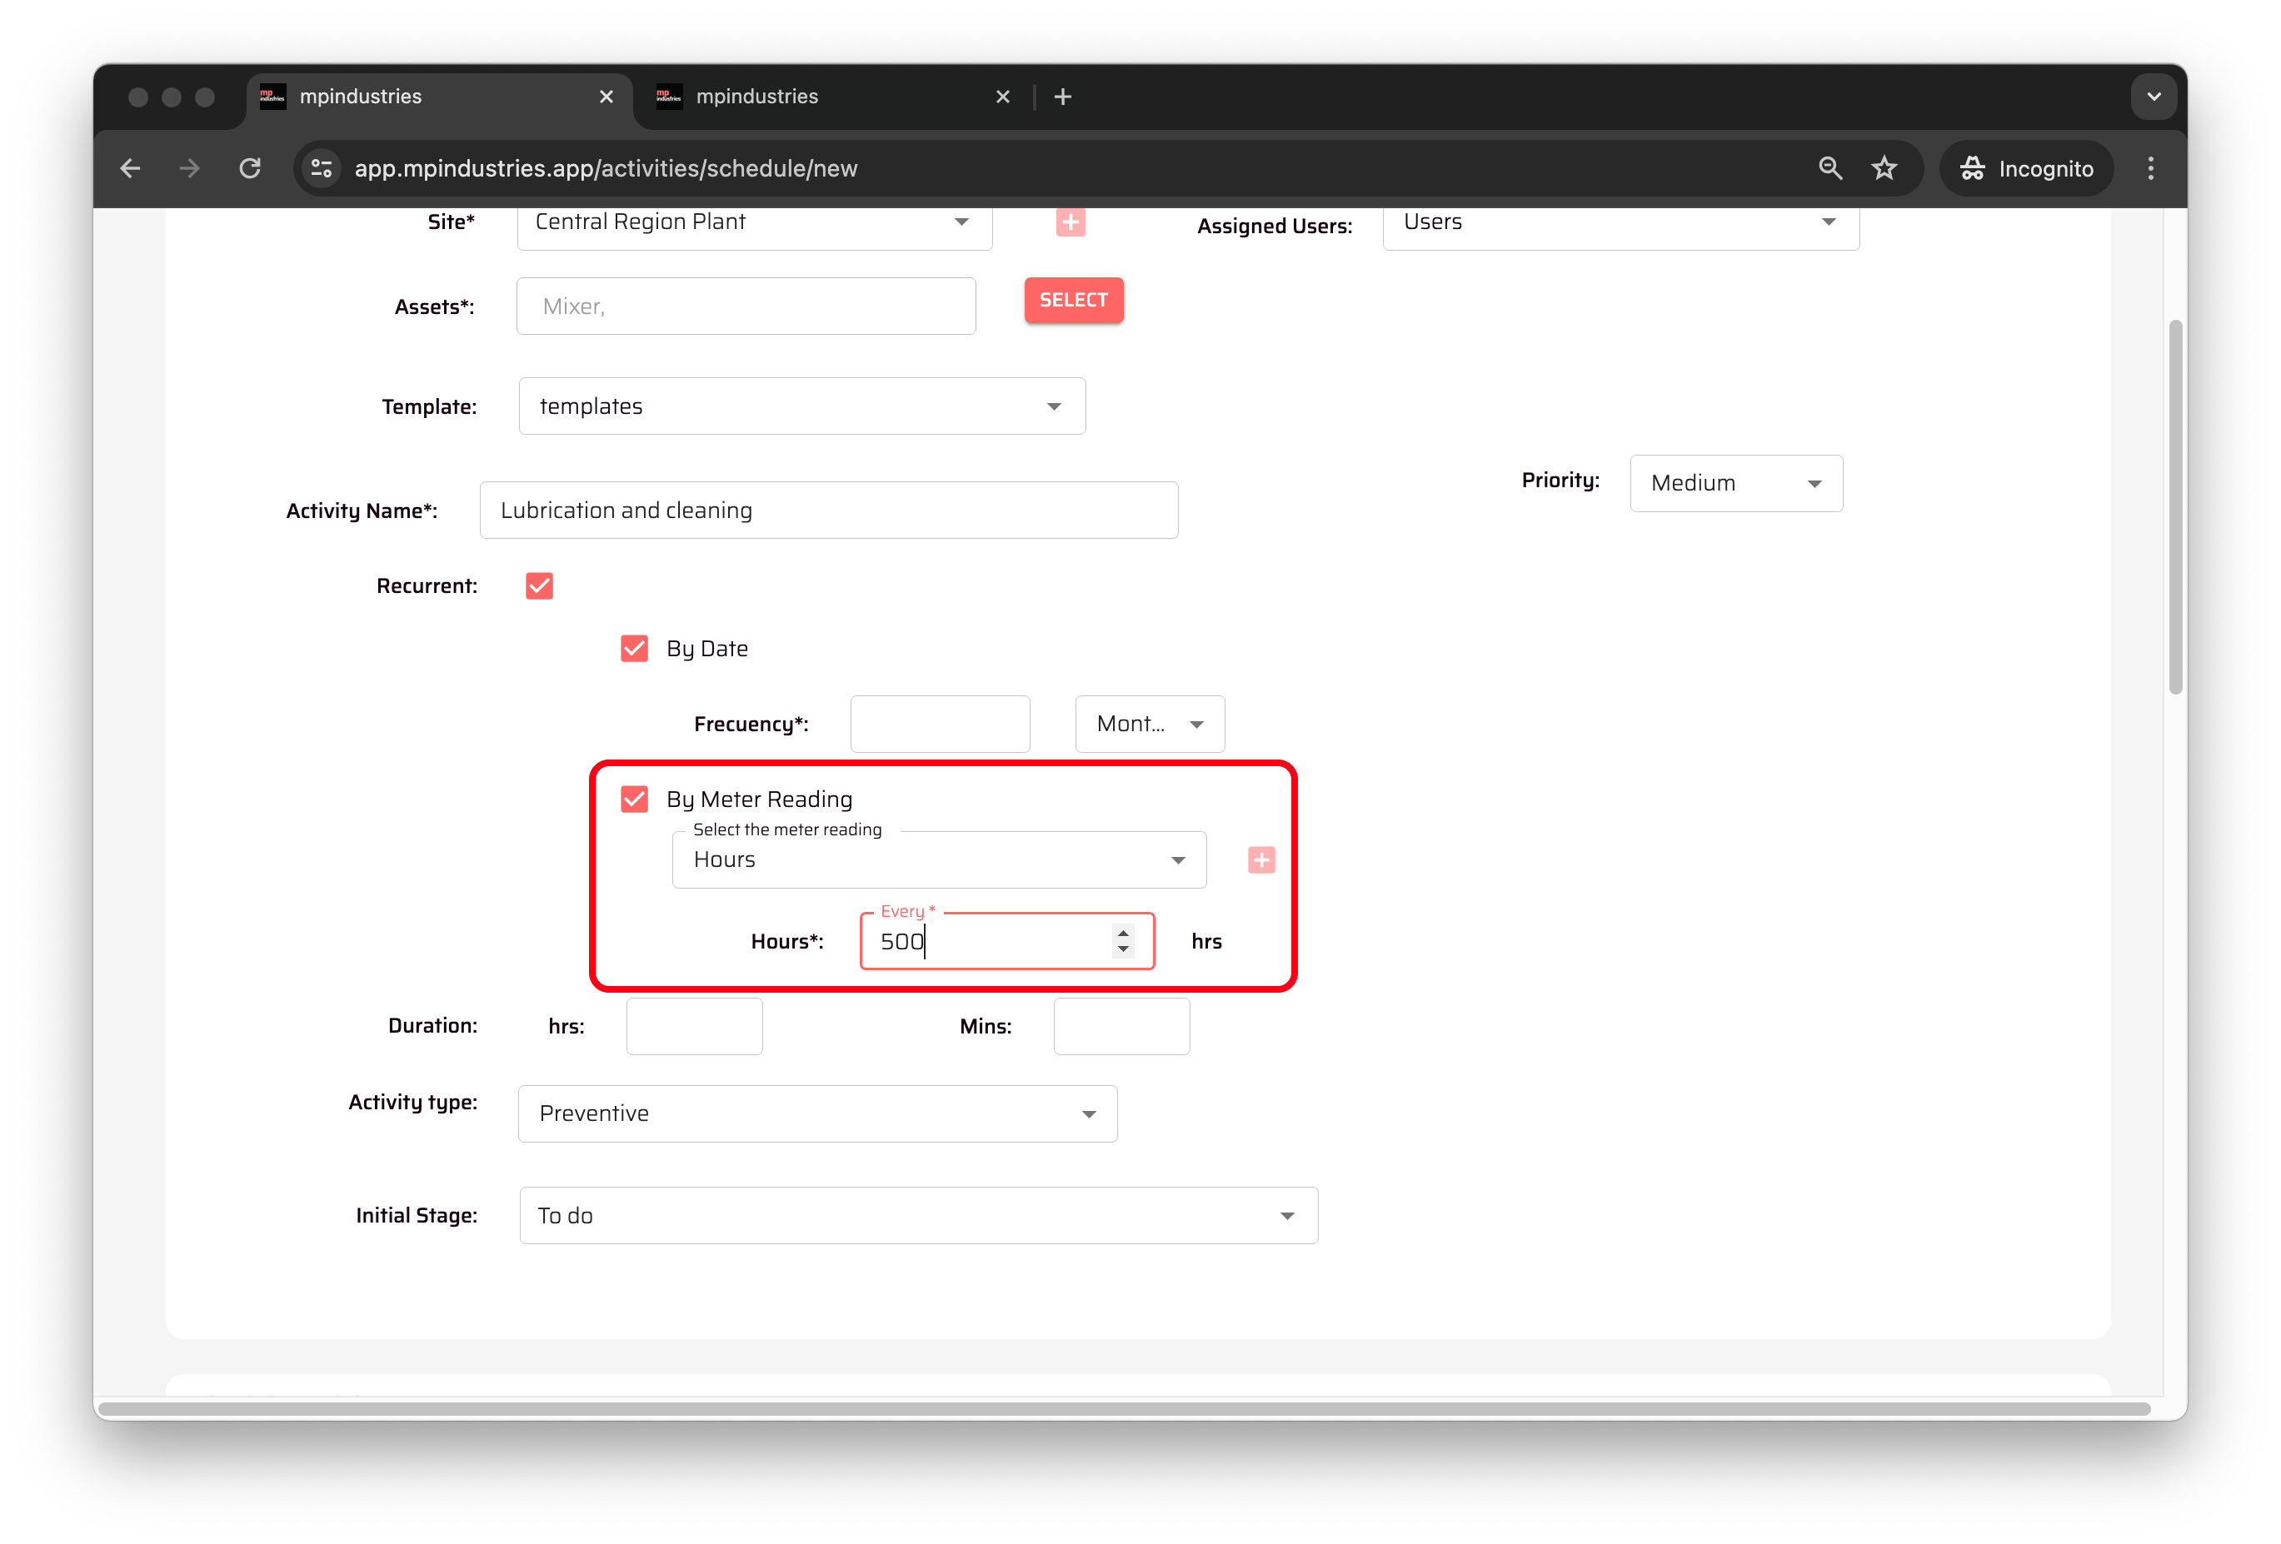Click the browser reload icon

click(x=250, y=169)
